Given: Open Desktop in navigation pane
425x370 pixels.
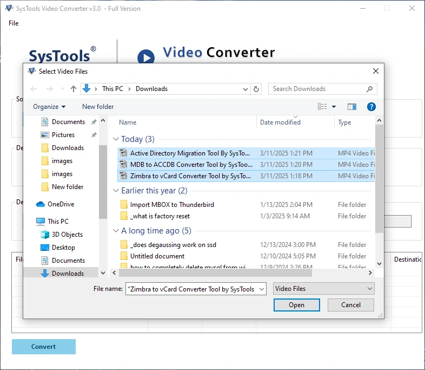Looking at the screenshot, I should tap(63, 248).
